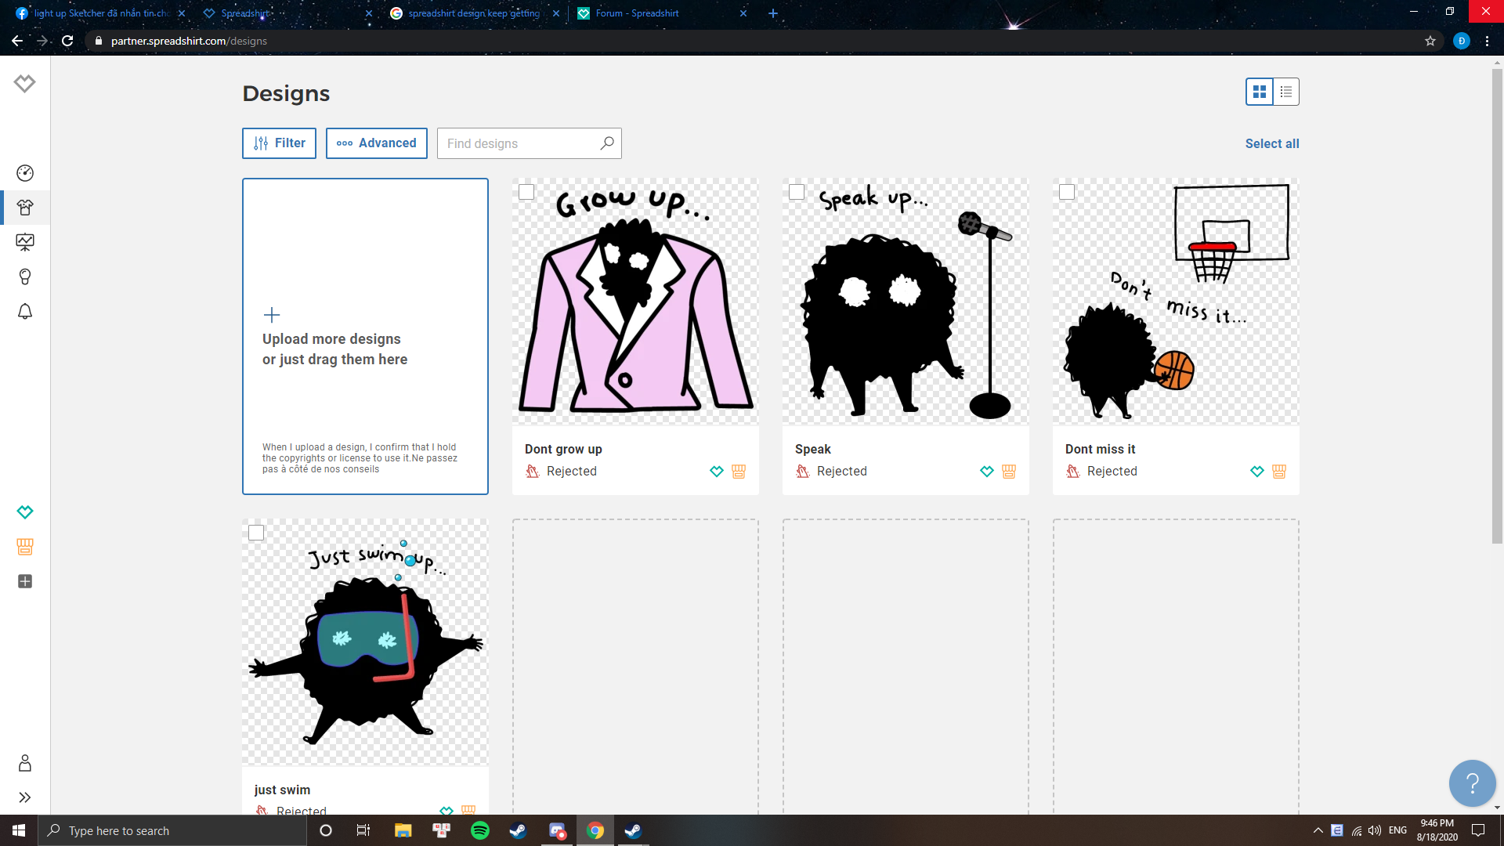The image size is (1504, 846).
Task: Click the t-shirt designs sidebar icon
Action: (x=25, y=208)
